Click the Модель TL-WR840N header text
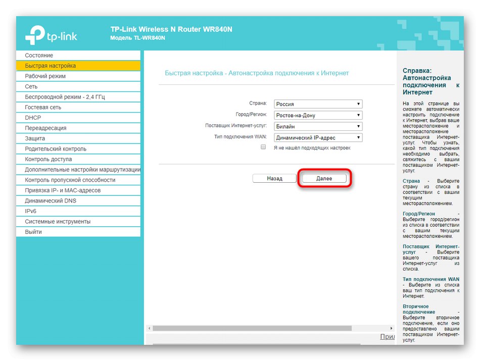 pyautogui.click(x=137, y=38)
